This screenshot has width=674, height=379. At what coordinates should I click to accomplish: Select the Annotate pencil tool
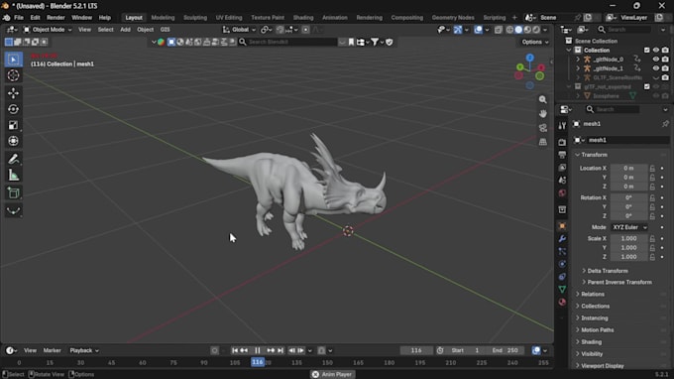(13, 159)
